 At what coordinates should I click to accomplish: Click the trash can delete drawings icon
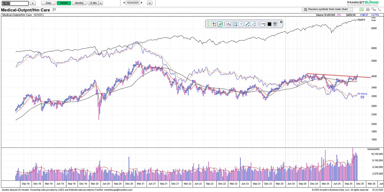(x=275, y=24)
